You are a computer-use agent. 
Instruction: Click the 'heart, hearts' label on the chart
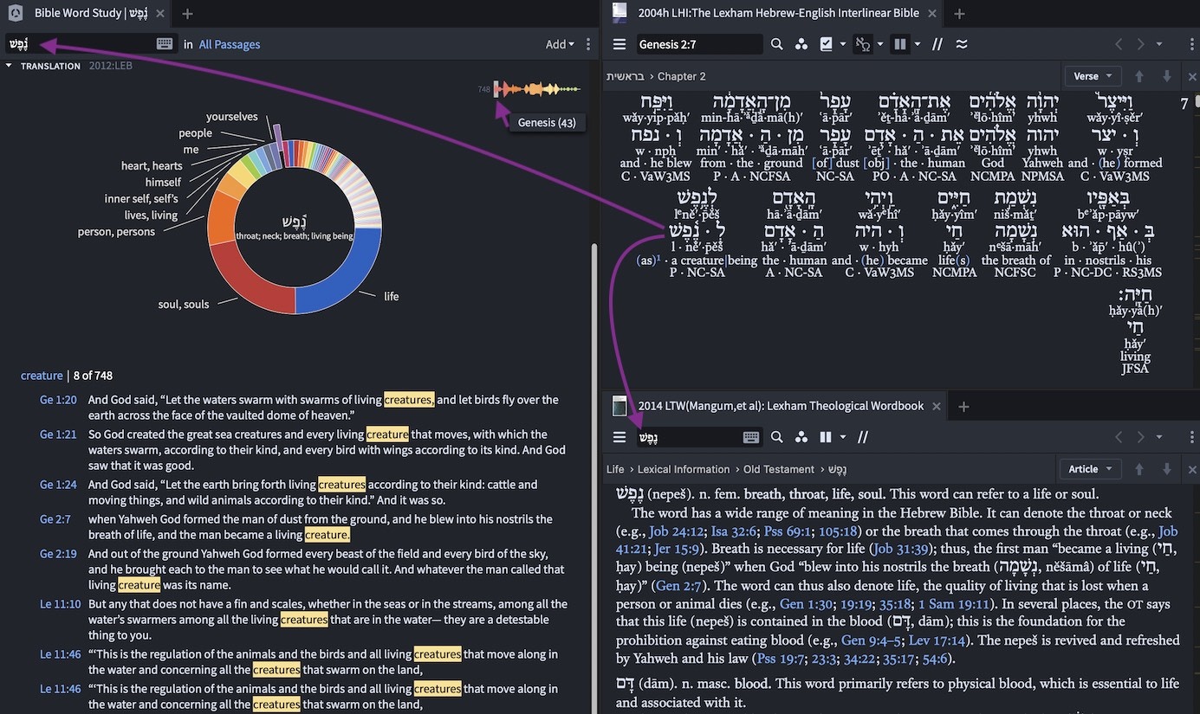point(152,166)
